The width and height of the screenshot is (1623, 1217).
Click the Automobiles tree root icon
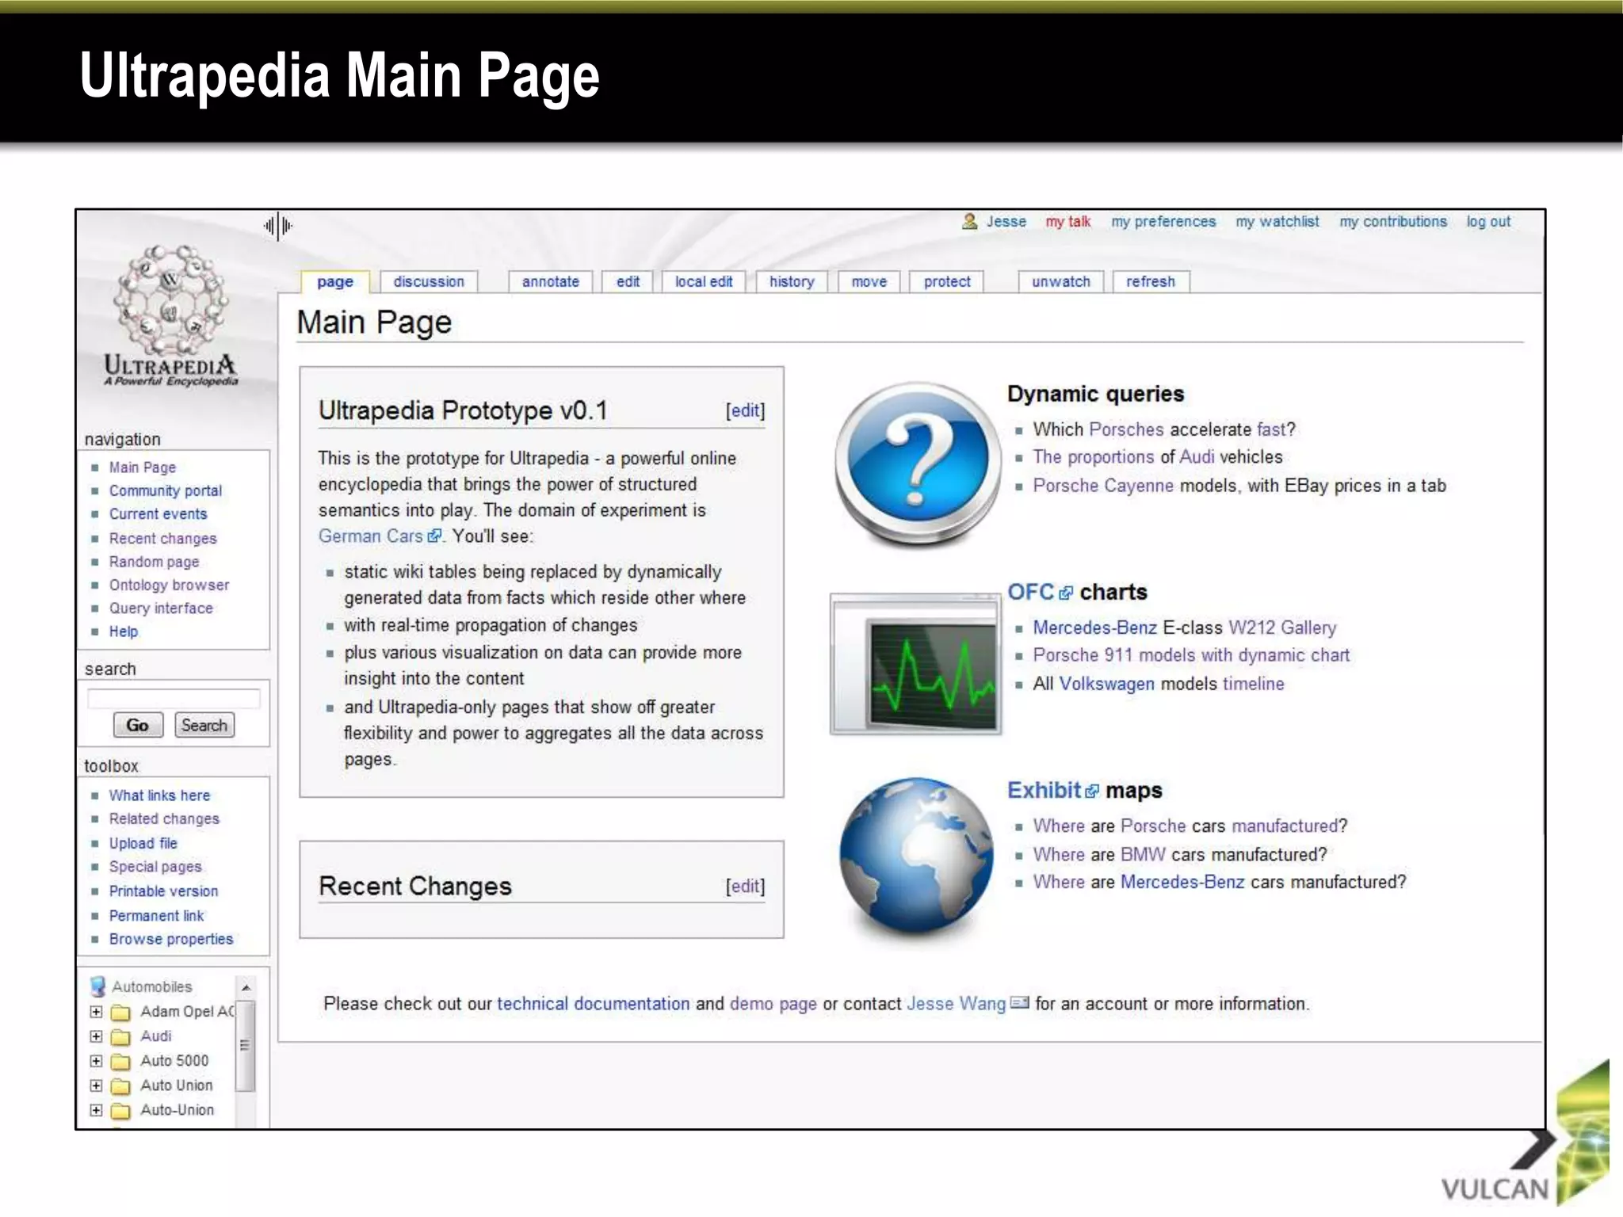[98, 986]
